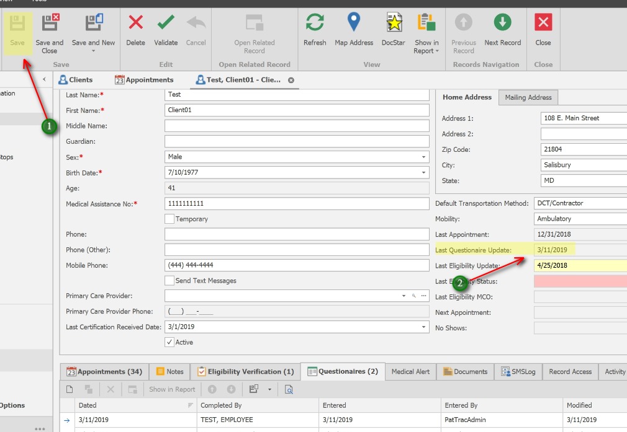
Task: Select the Save icon
Action: [x=17, y=25]
